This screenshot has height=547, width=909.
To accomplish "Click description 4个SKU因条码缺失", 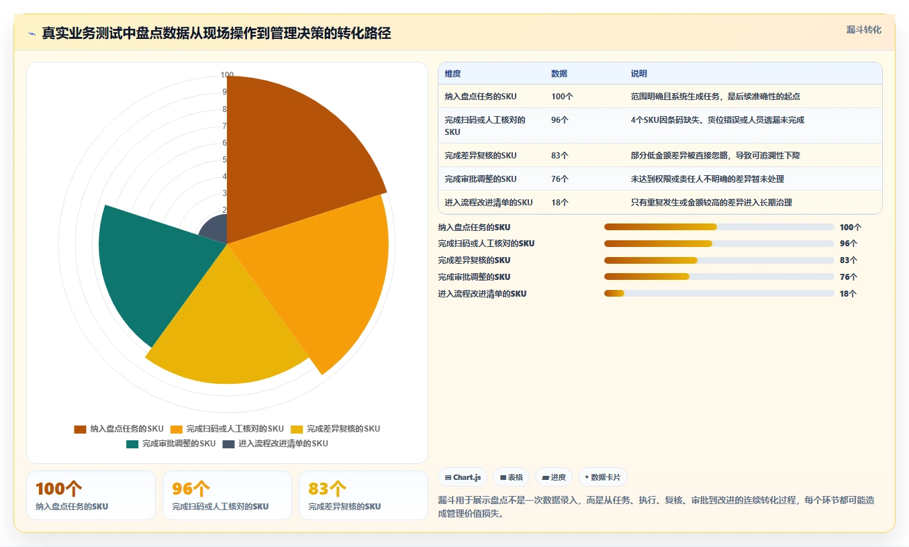I will 718,120.
